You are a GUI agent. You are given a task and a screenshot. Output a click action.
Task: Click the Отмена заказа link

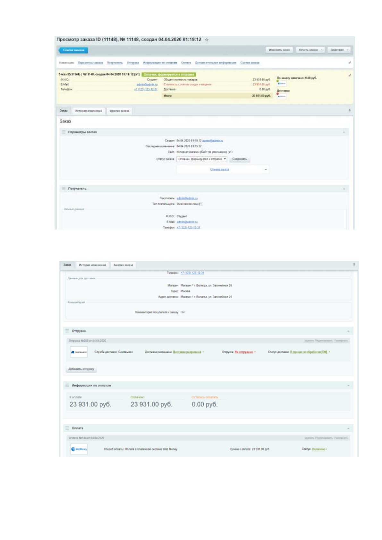tap(220, 169)
